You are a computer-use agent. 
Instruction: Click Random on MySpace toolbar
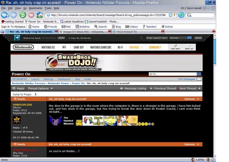(149, 27)
